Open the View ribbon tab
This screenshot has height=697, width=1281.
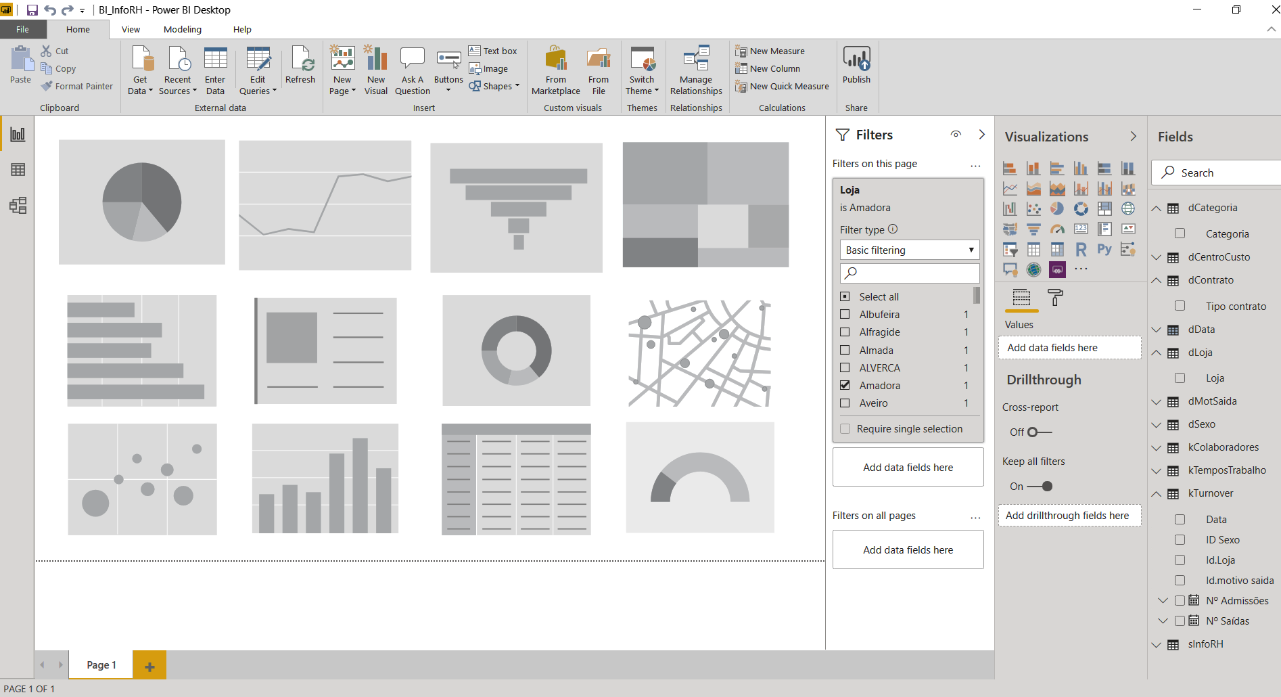131,30
